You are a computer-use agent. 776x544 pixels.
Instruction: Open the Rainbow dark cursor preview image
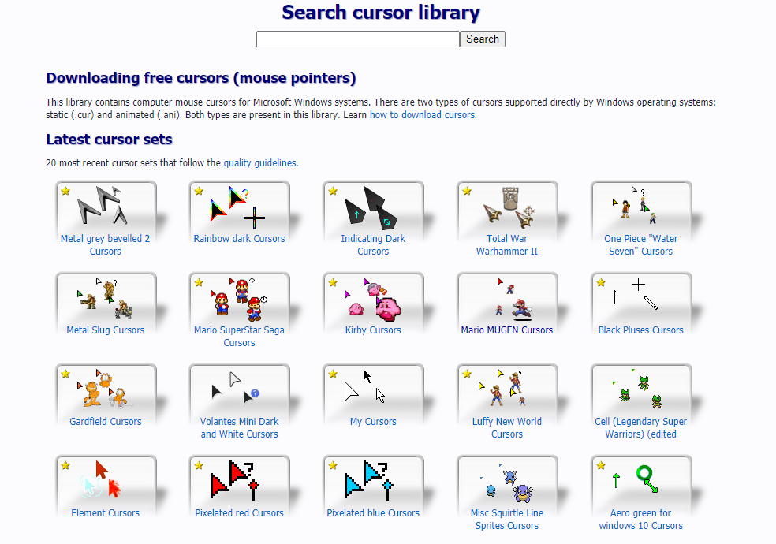[237, 207]
